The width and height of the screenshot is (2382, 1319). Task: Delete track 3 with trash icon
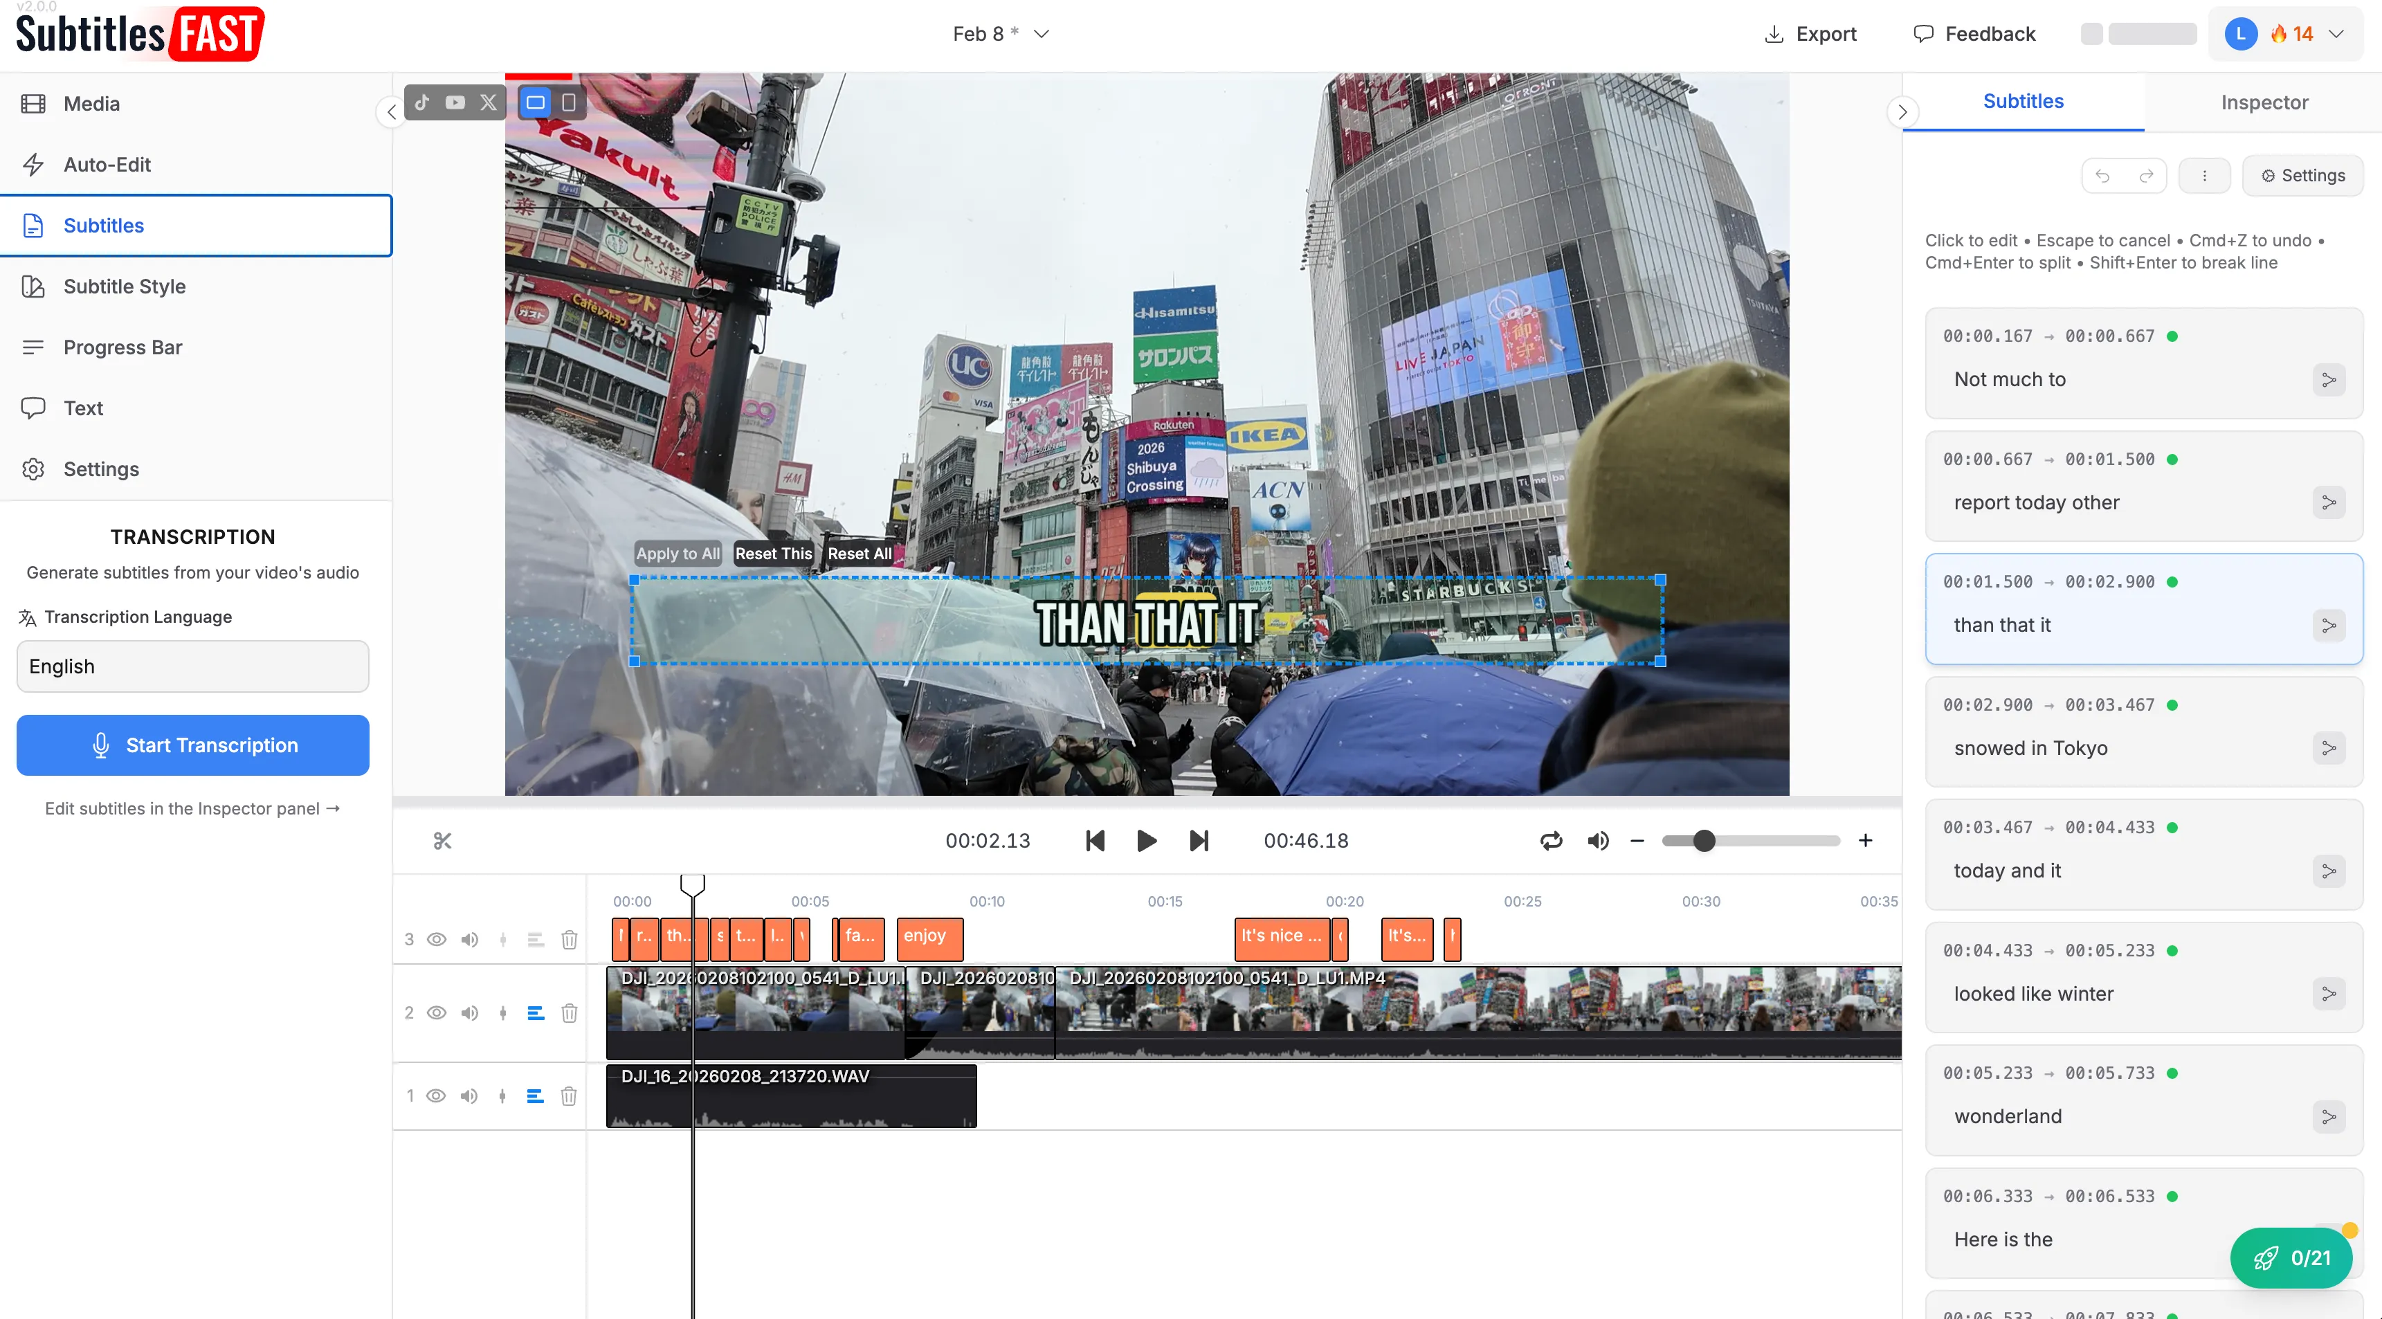(x=570, y=940)
